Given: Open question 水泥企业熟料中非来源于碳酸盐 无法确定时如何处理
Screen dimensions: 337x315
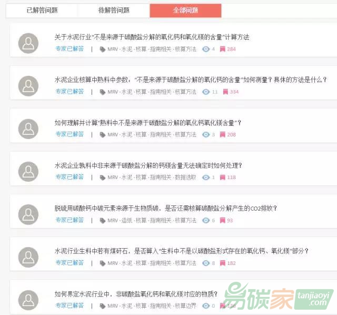Looking at the screenshot, I should (x=148, y=165).
